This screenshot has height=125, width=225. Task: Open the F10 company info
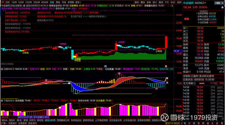167,2
